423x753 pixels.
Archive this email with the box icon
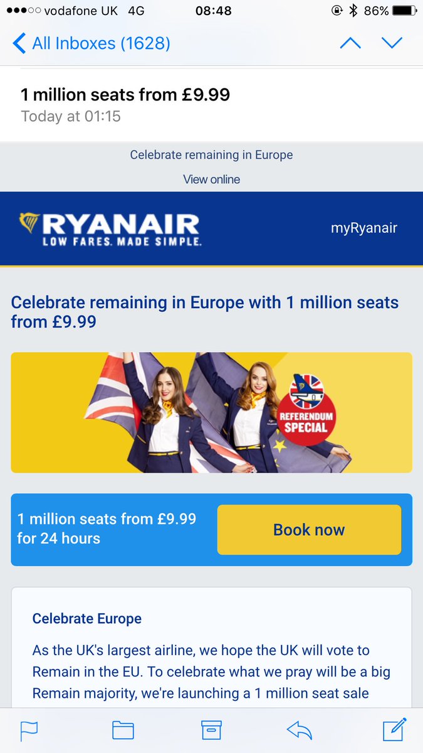tap(211, 730)
